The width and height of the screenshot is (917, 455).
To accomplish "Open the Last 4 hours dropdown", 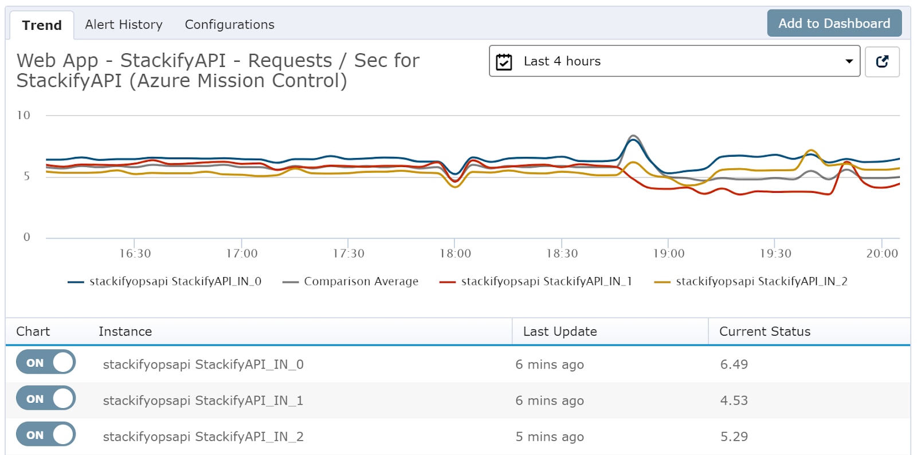I will (x=671, y=61).
